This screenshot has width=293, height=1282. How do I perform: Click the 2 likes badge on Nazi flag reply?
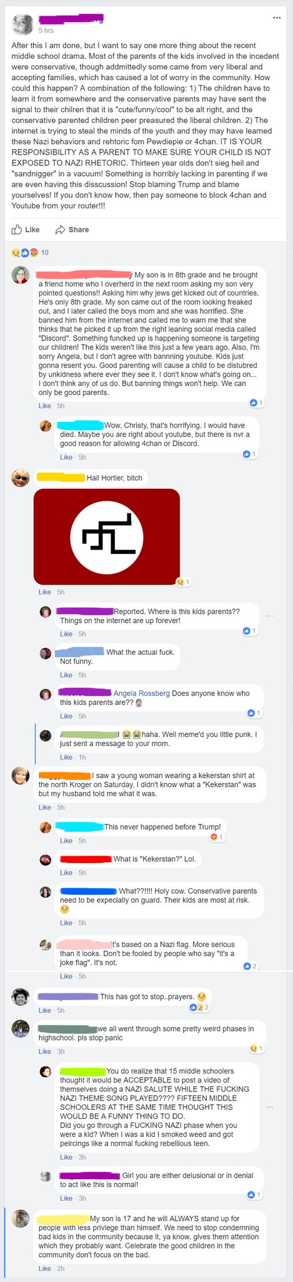click(x=250, y=966)
